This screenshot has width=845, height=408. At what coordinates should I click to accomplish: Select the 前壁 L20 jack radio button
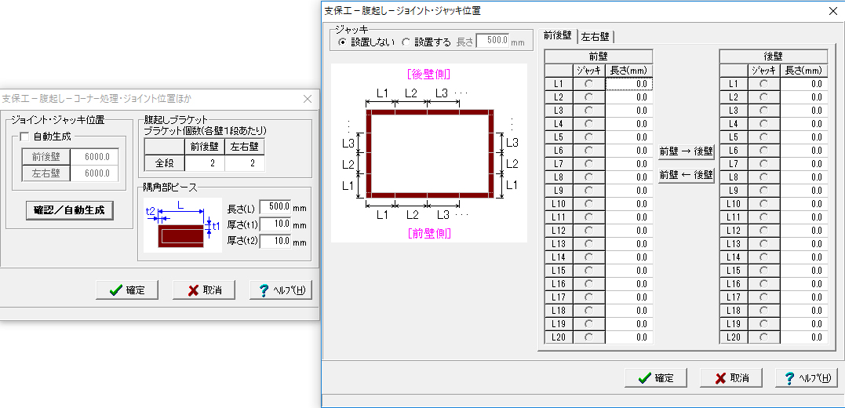click(588, 337)
